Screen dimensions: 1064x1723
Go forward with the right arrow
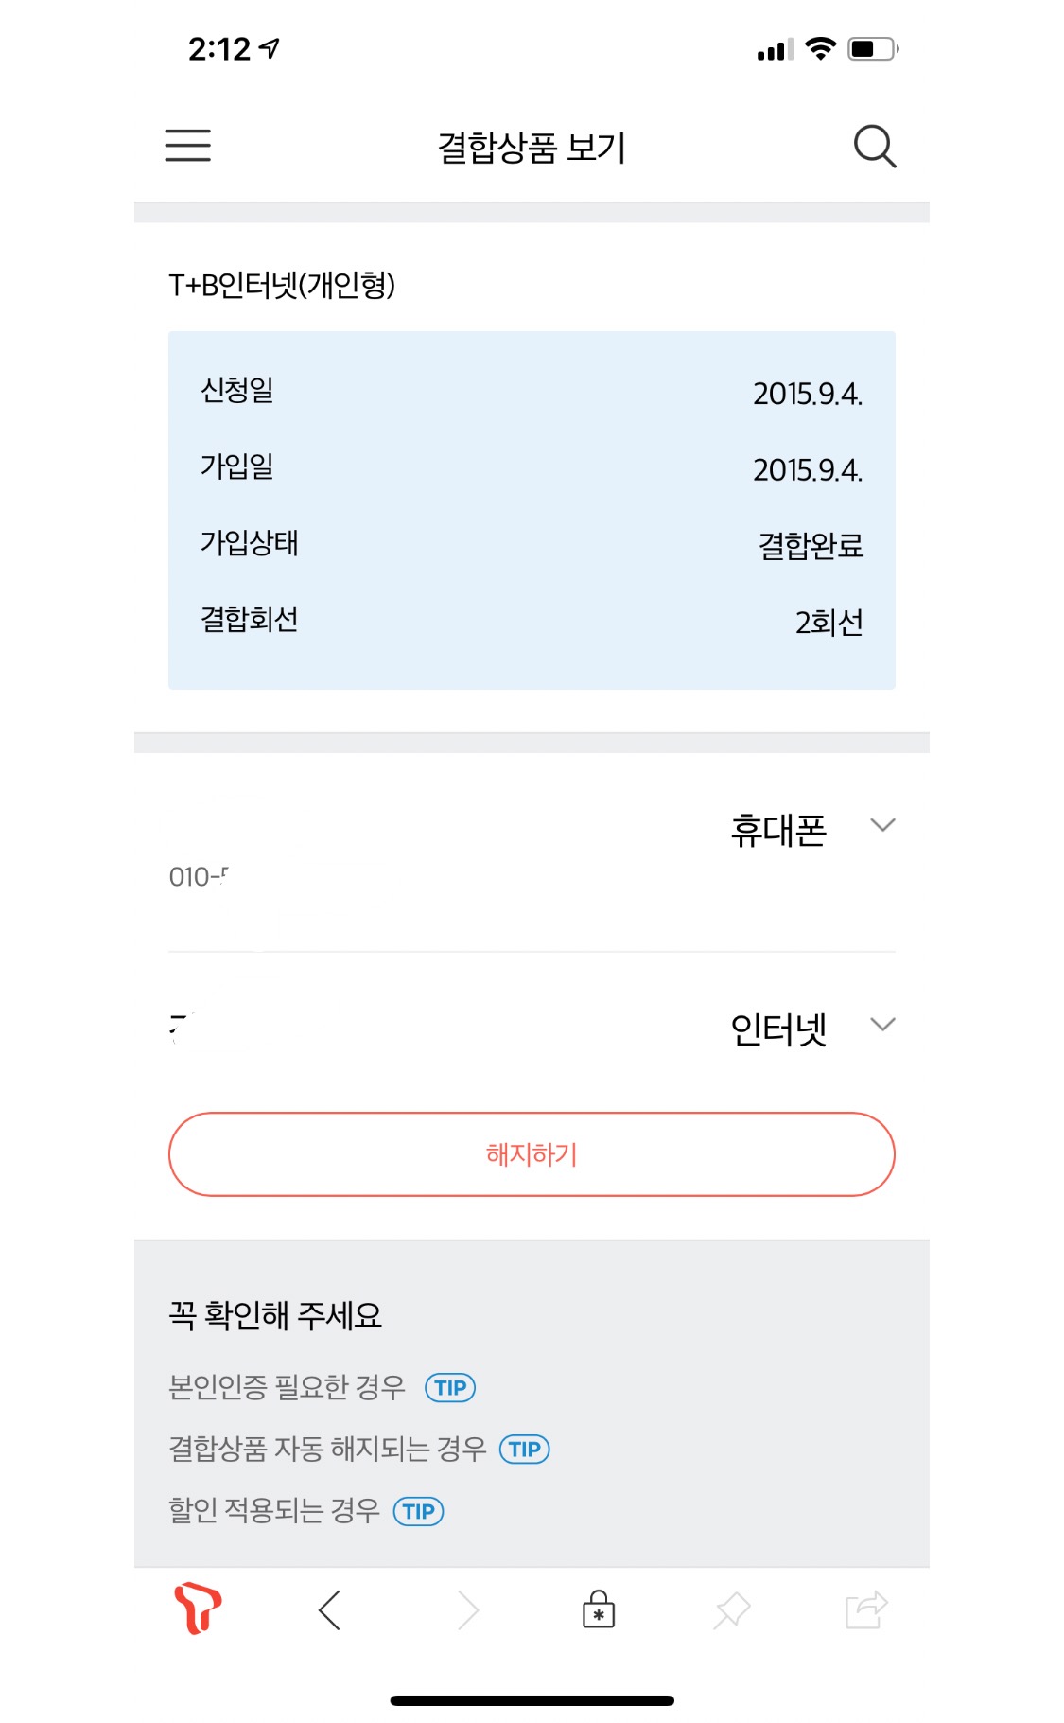click(468, 1609)
